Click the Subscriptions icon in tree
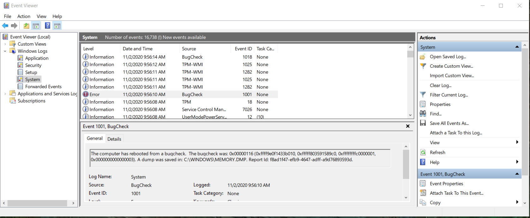 [x=13, y=101]
